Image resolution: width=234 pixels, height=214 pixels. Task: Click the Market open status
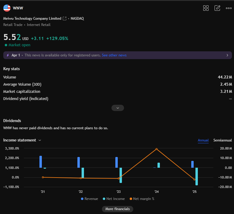click(17, 45)
